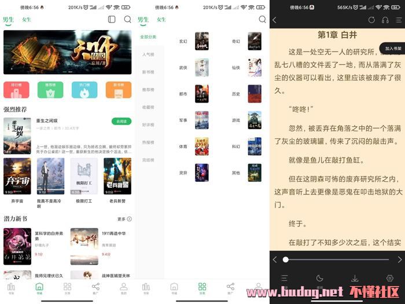Image resolution: width=405 pixels, height=304 pixels.
Task: Tap the green 去阅读 button for 重生之闲娱
Action: pos(122,121)
